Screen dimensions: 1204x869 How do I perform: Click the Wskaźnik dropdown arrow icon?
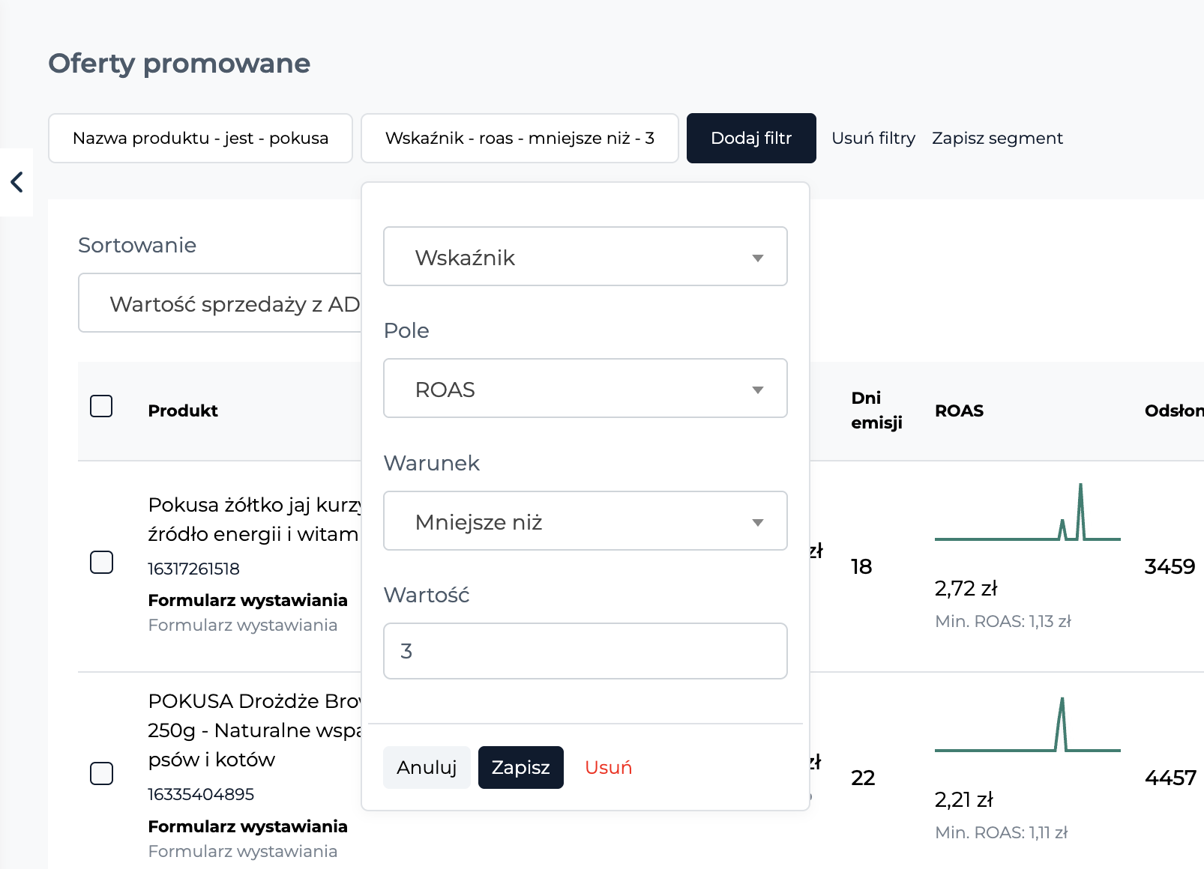(757, 258)
